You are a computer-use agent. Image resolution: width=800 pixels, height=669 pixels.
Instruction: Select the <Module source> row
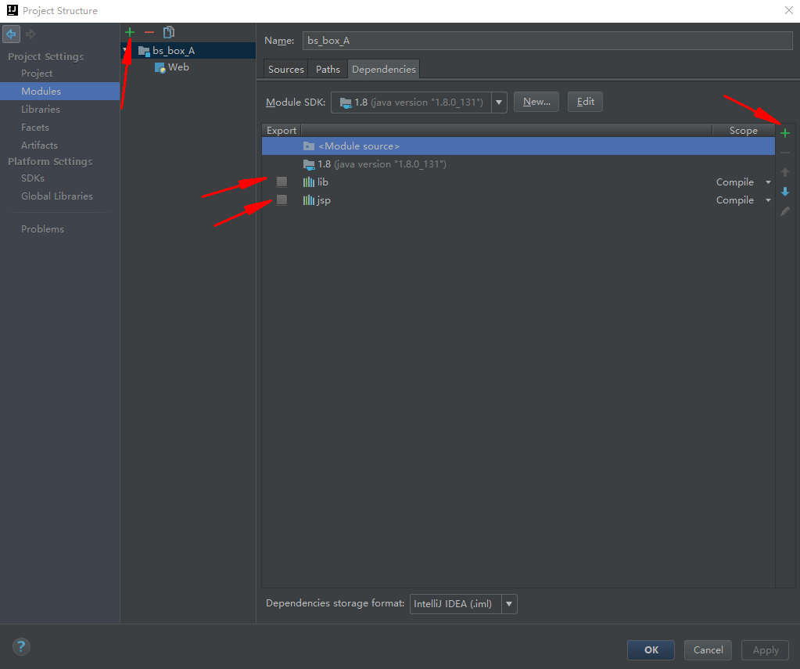click(518, 146)
